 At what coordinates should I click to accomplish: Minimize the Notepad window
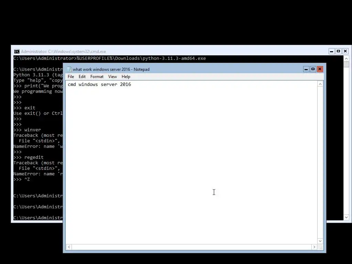[x=306, y=69]
